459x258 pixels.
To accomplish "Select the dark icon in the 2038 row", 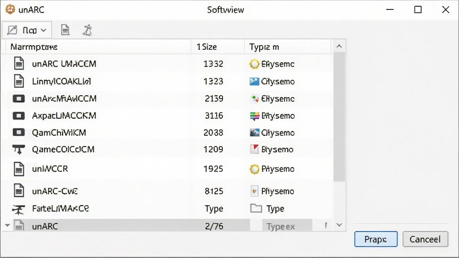I will (19, 133).
